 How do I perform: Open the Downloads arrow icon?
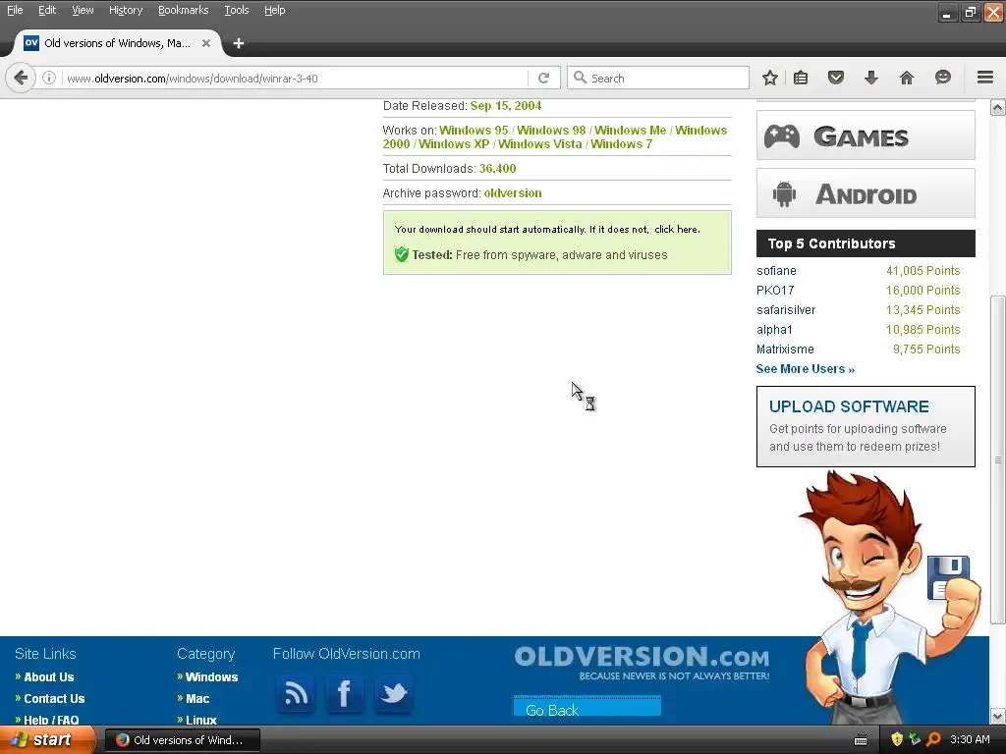(870, 79)
